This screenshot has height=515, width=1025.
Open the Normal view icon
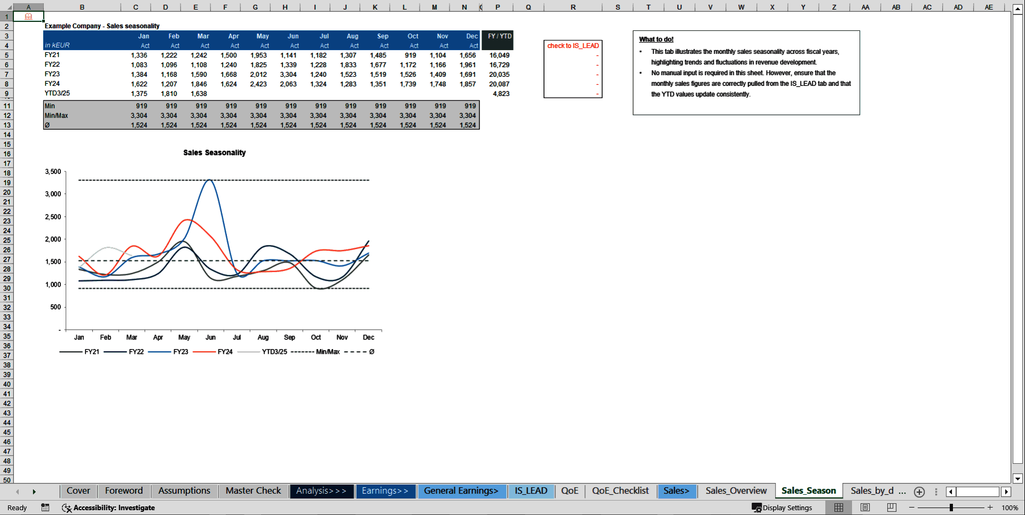tap(838, 508)
